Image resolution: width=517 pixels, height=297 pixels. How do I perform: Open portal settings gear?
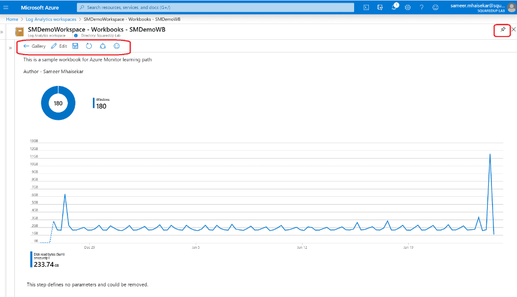408,7
